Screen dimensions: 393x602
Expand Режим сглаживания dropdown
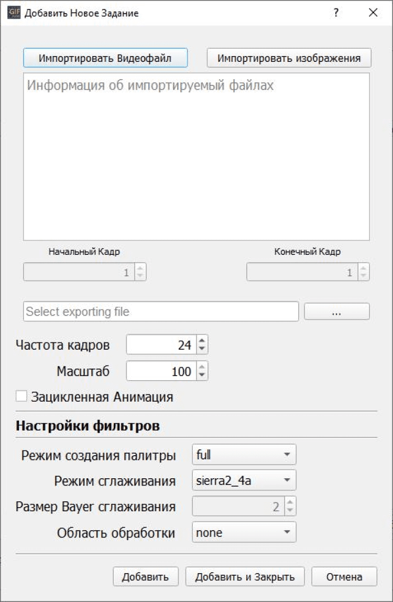[x=244, y=480]
